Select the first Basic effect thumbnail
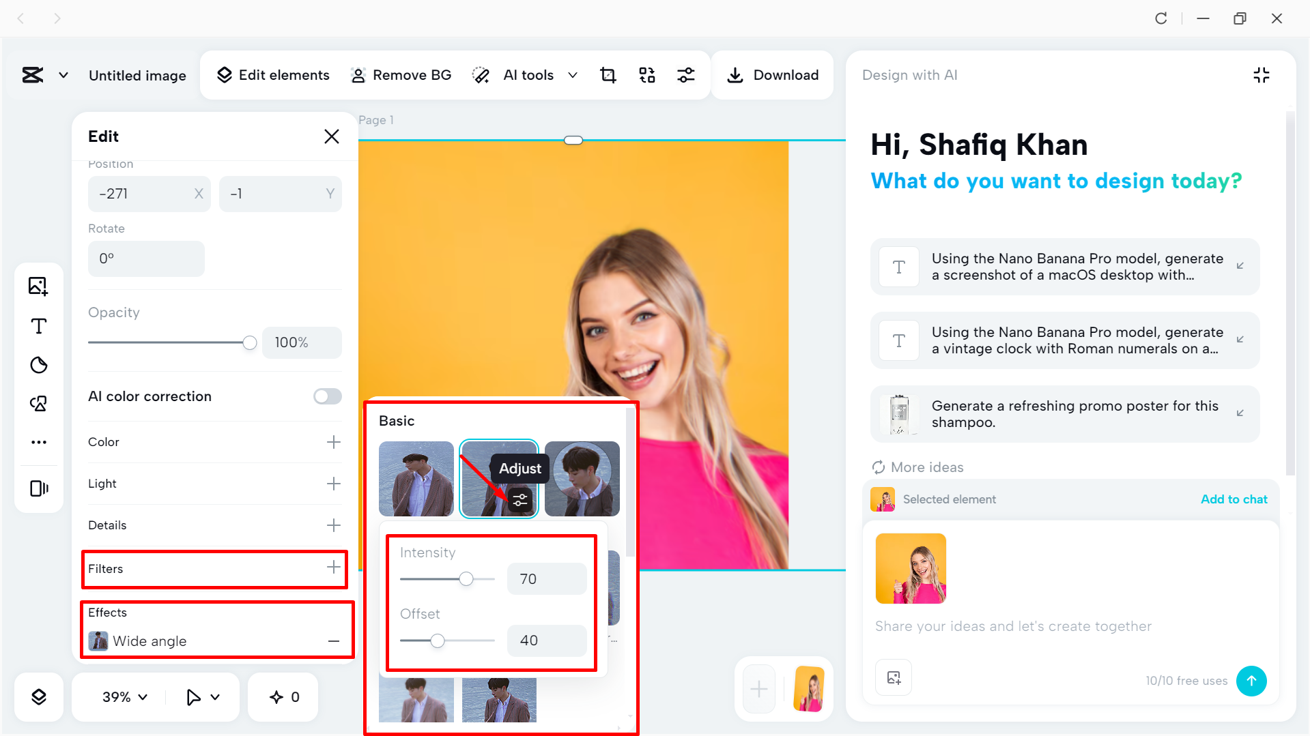The width and height of the screenshot is (1310, 736). (416, 479)
